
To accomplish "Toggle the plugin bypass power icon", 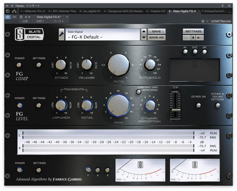I will pyautogui.click(x=8, y=17).
